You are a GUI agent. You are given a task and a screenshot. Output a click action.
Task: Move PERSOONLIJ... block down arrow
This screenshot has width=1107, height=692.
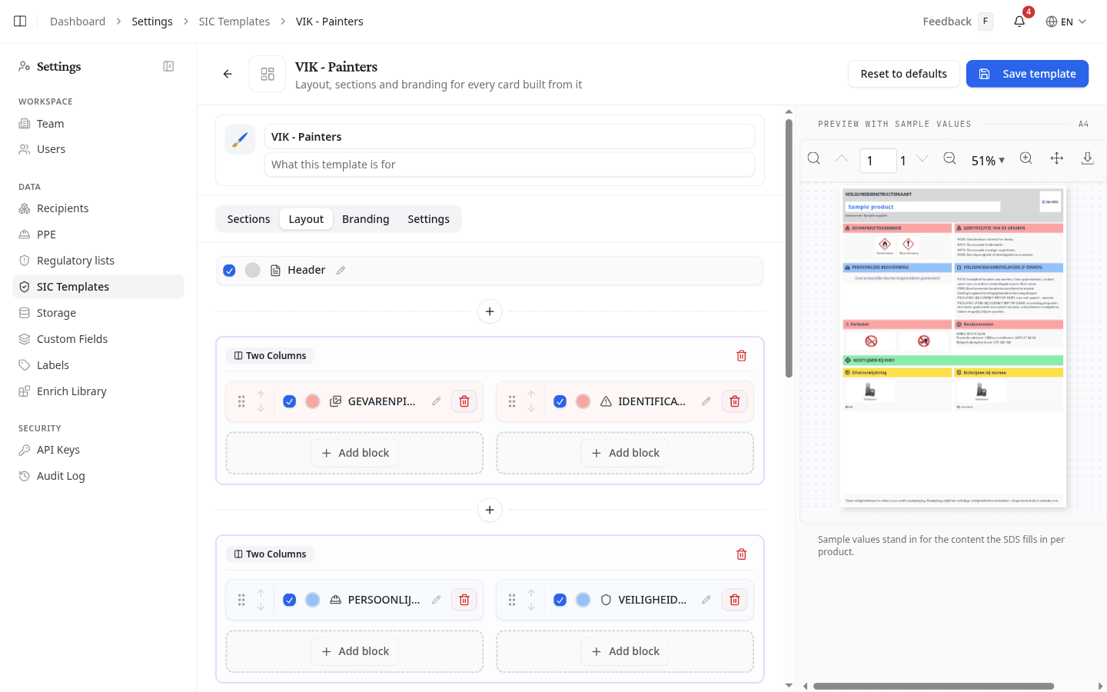pos(261,607)
